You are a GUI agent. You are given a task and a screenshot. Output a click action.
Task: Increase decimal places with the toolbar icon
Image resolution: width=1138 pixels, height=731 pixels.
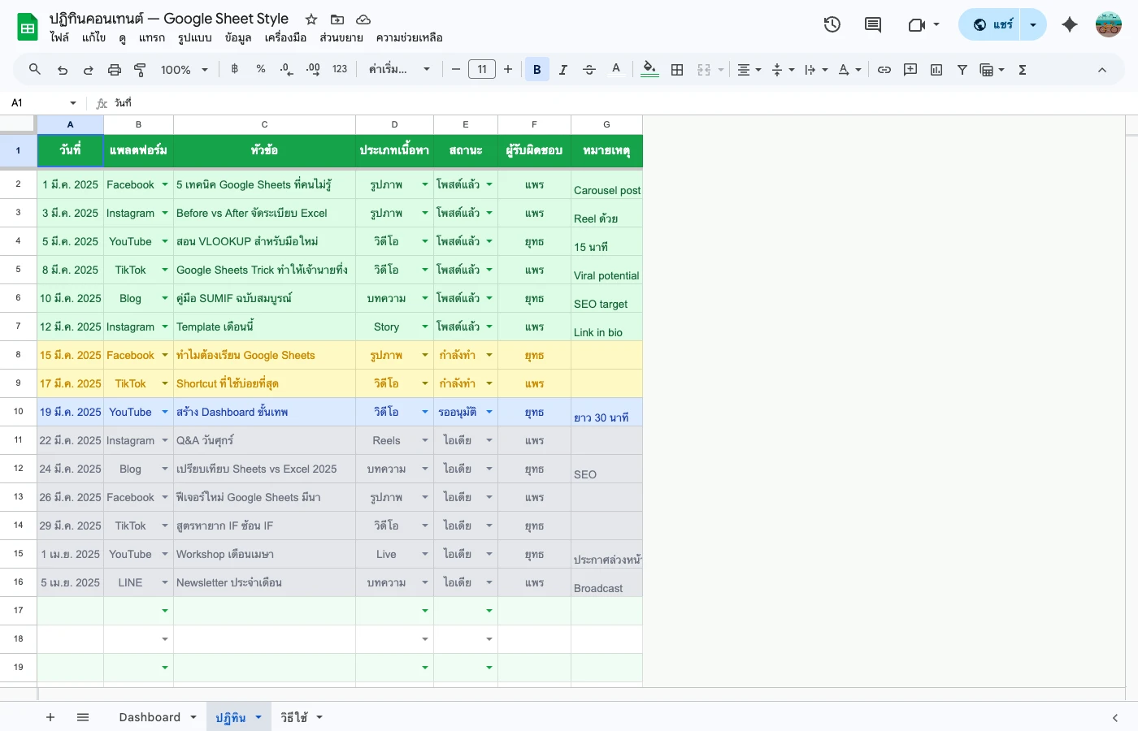click(x=312, y=69)
